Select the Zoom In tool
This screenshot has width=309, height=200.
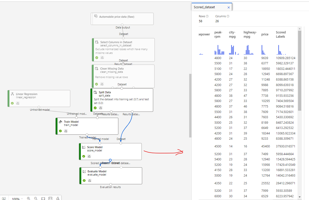[29, 198]
